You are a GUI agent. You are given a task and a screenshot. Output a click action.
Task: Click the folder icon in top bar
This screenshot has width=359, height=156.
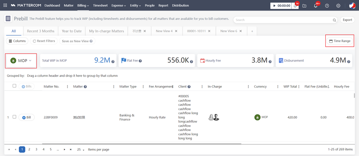pos(304,6)
